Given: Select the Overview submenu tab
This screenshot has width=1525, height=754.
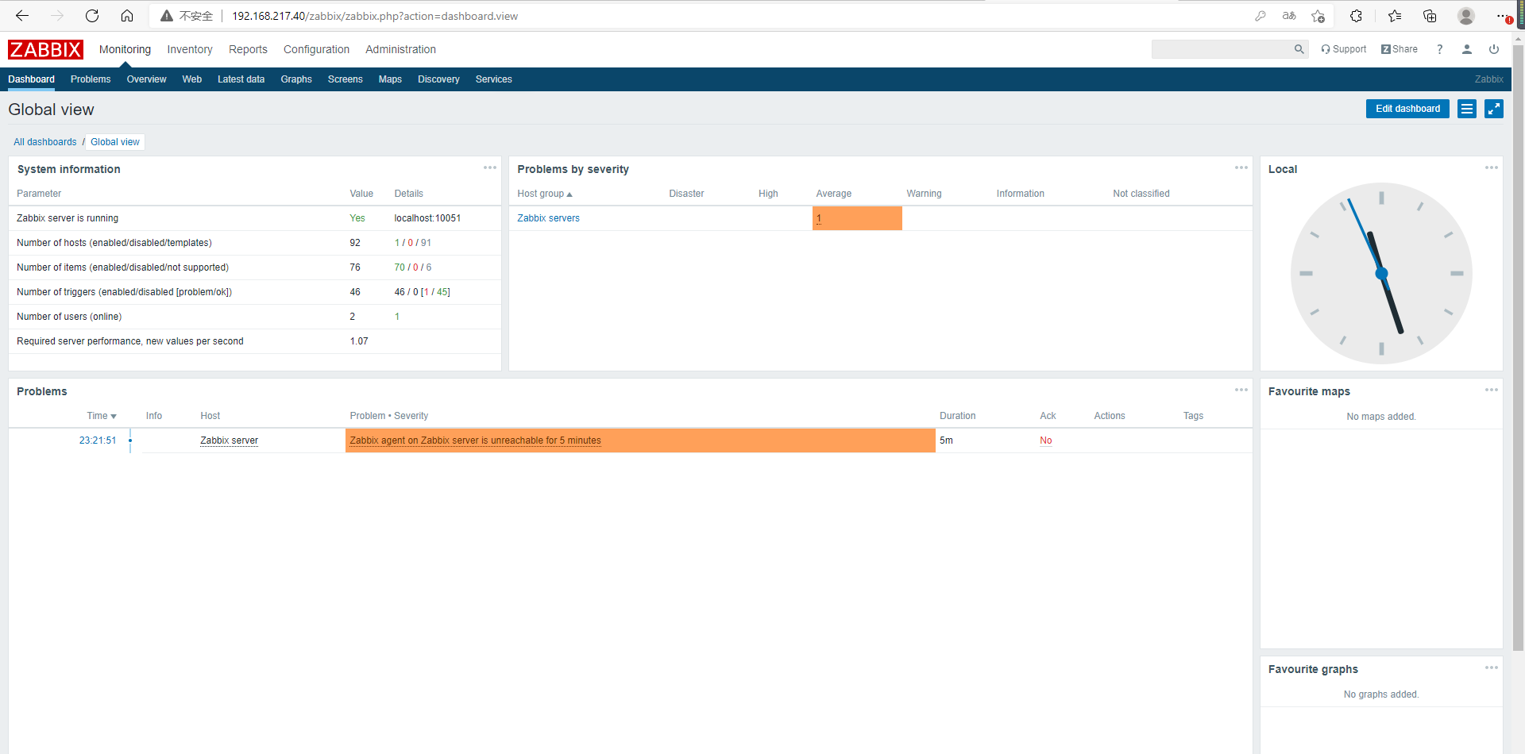Looking at the screenshot, I should (146, 79).
